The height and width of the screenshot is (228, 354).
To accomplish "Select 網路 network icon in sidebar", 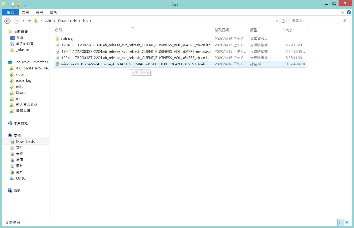I will [x=10, y=190].
